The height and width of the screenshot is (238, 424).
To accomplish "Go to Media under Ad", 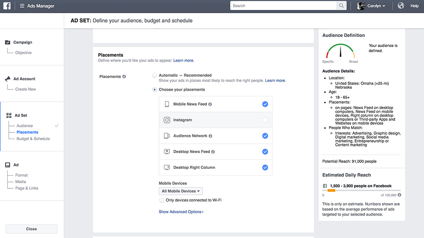I will point(20,182).
